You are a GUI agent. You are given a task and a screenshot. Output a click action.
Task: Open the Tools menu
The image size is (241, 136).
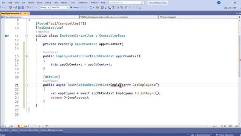(73, 3)
